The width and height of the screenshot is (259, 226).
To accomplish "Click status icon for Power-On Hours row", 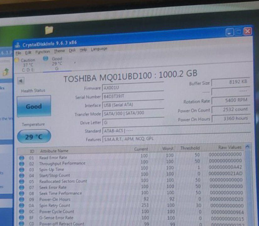I will pyautogui.click(x=22, y=200).
